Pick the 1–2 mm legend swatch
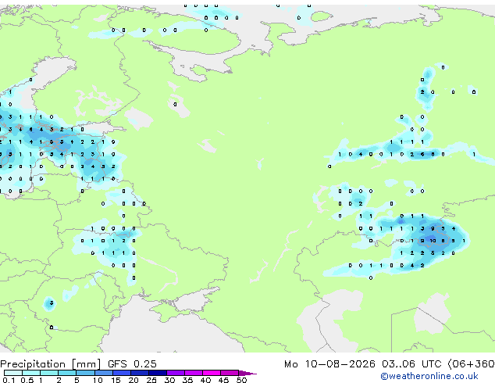The width and height of the screenshot is (495, 383). pos(49,373)
